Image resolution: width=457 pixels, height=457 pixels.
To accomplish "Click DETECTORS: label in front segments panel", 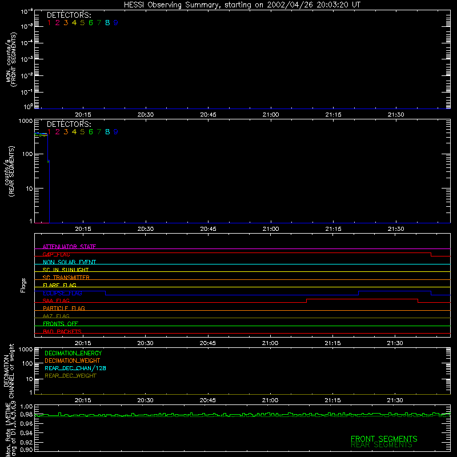I will tap(69, 15).
